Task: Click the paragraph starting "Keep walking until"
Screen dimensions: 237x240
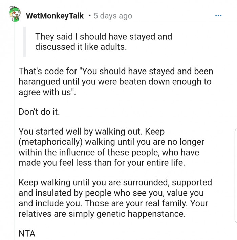Action: (x=115, y=198)
